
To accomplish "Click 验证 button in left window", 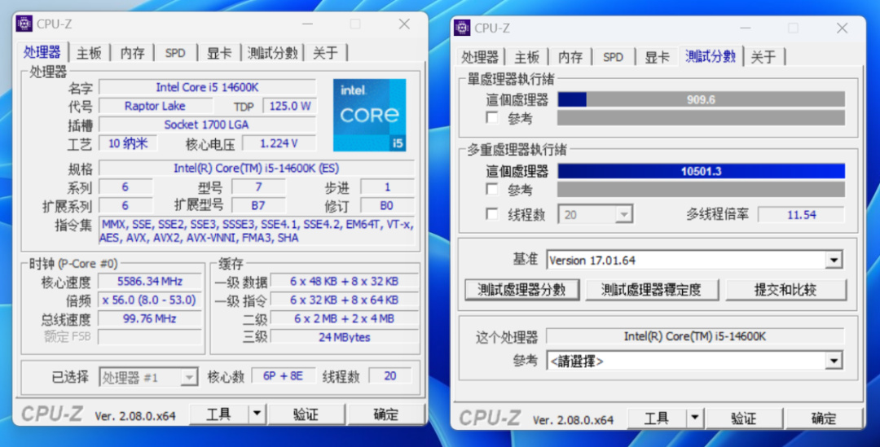I will click(x=306, y=414).
